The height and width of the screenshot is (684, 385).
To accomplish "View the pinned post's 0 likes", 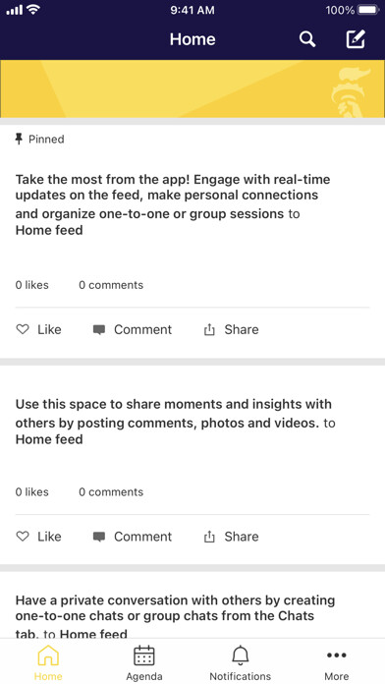I will click(x=32, y=285).
